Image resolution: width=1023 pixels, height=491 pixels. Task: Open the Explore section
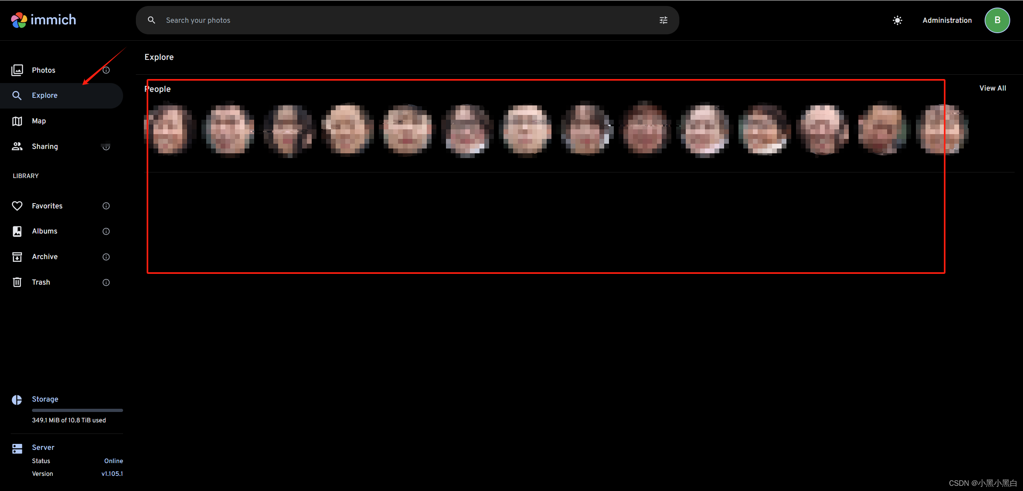click(44, 95)
